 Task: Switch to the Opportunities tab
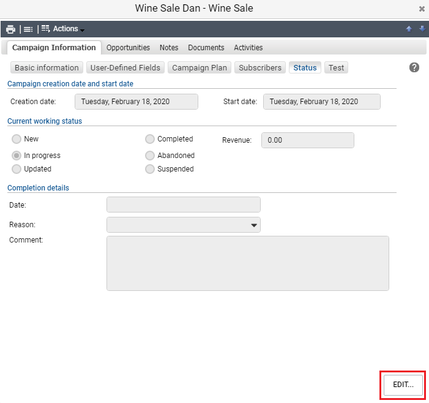click(128, 48)
